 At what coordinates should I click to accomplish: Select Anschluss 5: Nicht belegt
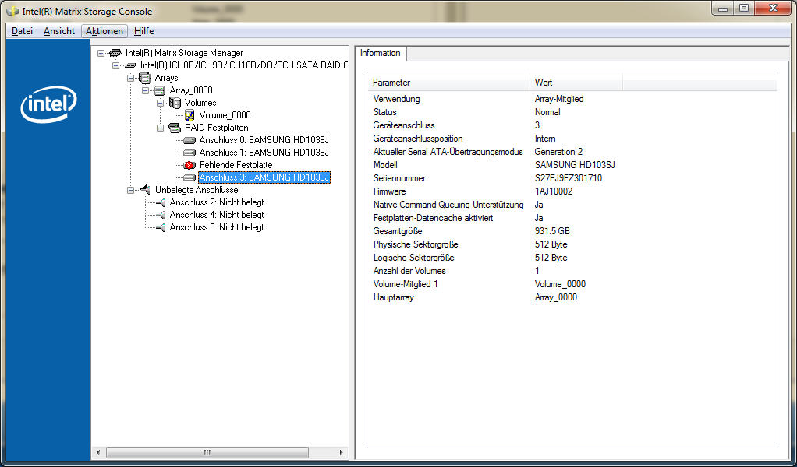[x=217, y=227]
